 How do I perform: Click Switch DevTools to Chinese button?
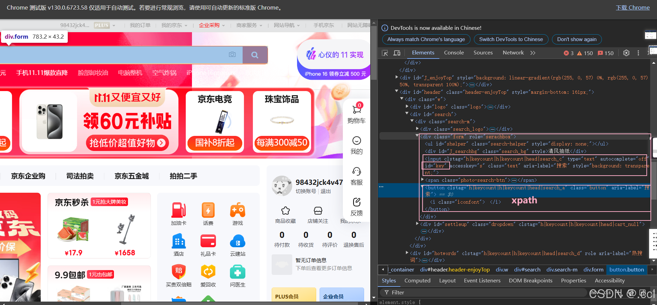pos(511,39)
